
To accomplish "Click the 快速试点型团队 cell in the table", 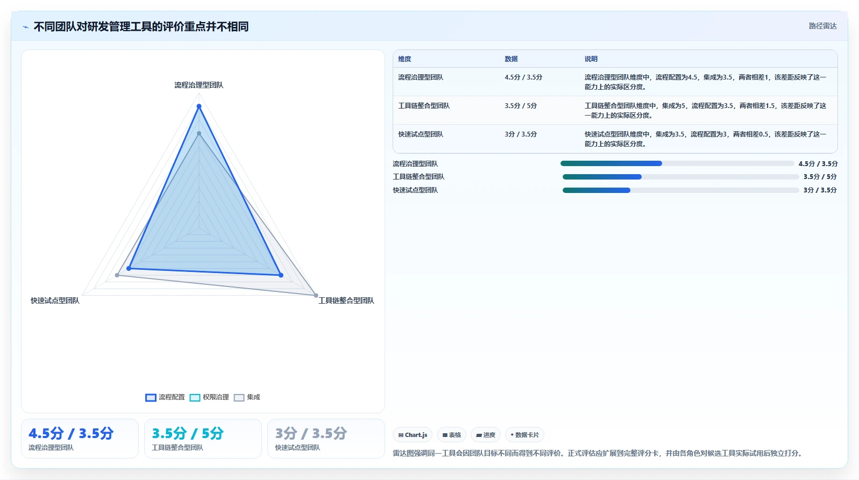I will coord(421,134).
